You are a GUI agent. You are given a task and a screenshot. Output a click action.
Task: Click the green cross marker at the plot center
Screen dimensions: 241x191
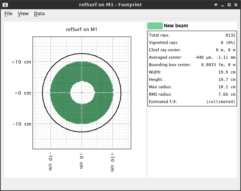[x=82, y=92]
